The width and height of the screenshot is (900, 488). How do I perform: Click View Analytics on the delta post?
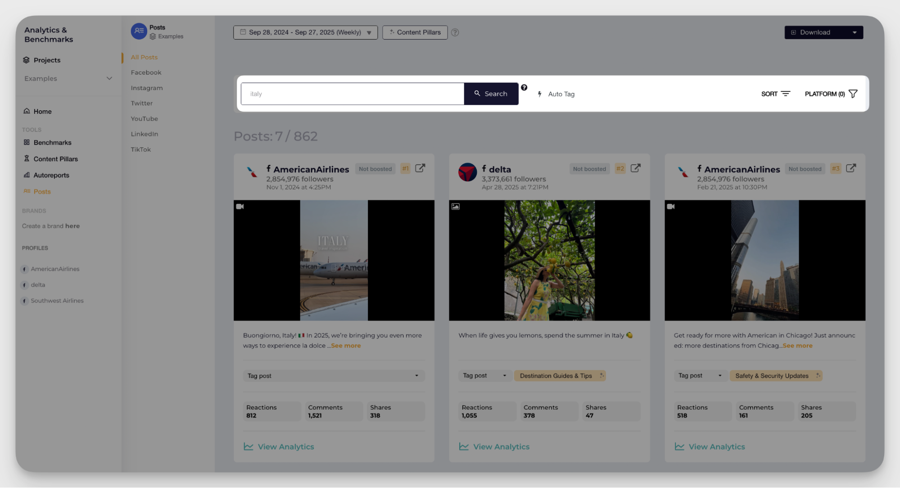pos(501,447)
